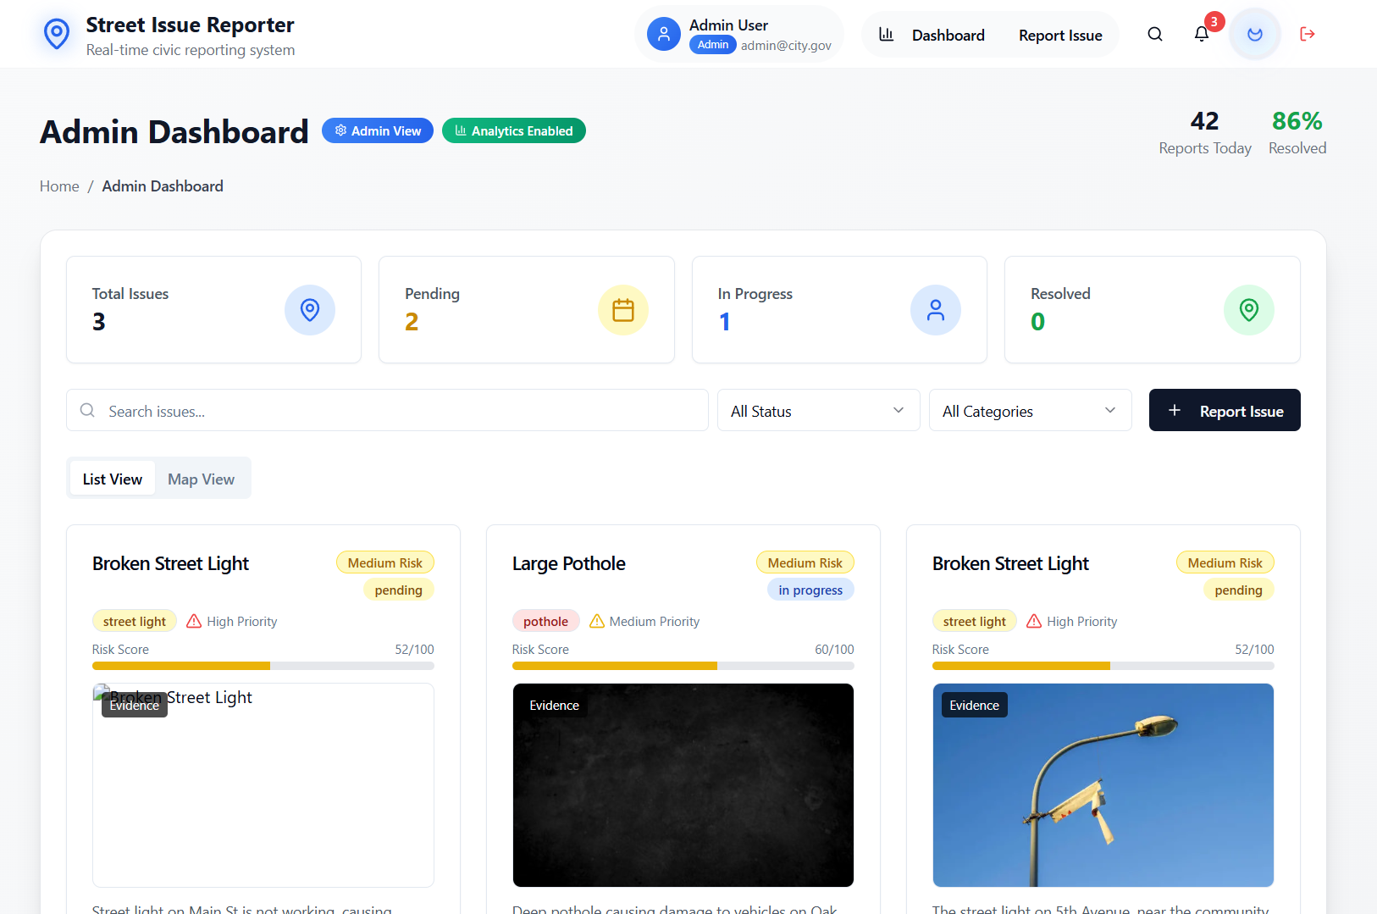Open the All Status dropdown
1377x914 pixels.
point(817,410)
